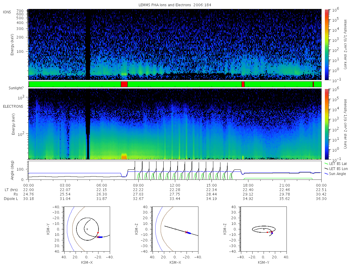Click the IONS panel label

tap(7, 12)
